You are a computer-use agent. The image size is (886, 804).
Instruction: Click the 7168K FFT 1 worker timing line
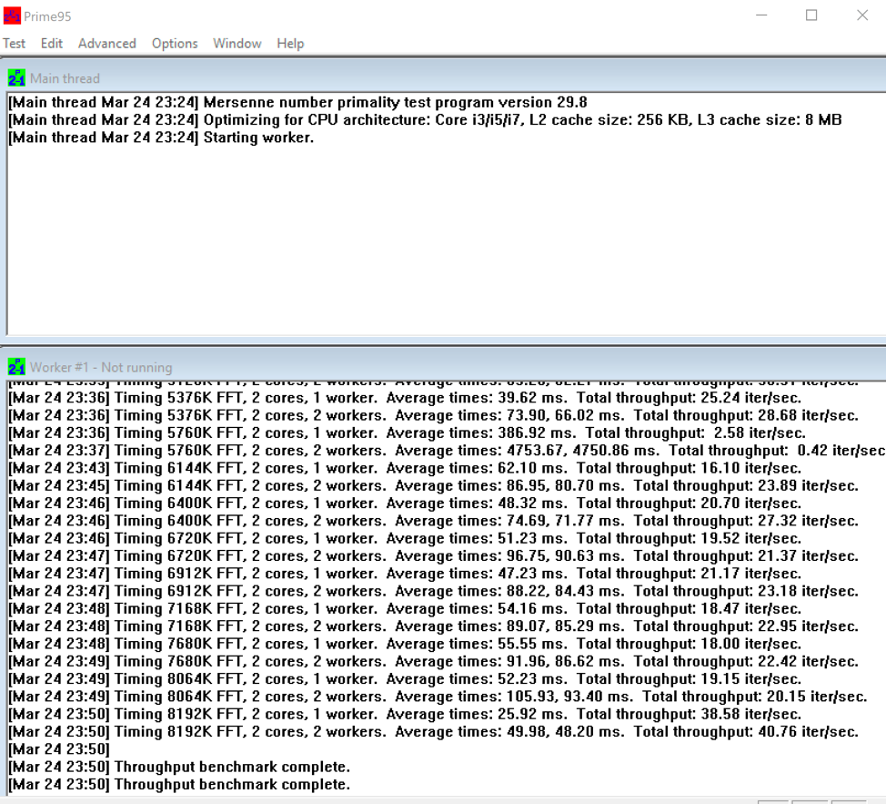pos(405,609)
